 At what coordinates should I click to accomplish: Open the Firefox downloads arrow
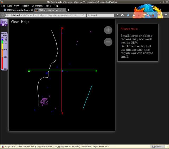tap(128, 15)
